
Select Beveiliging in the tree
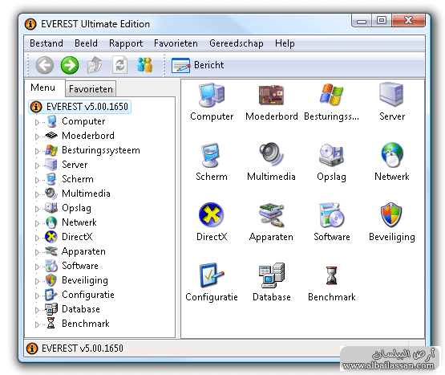(85, 280)
